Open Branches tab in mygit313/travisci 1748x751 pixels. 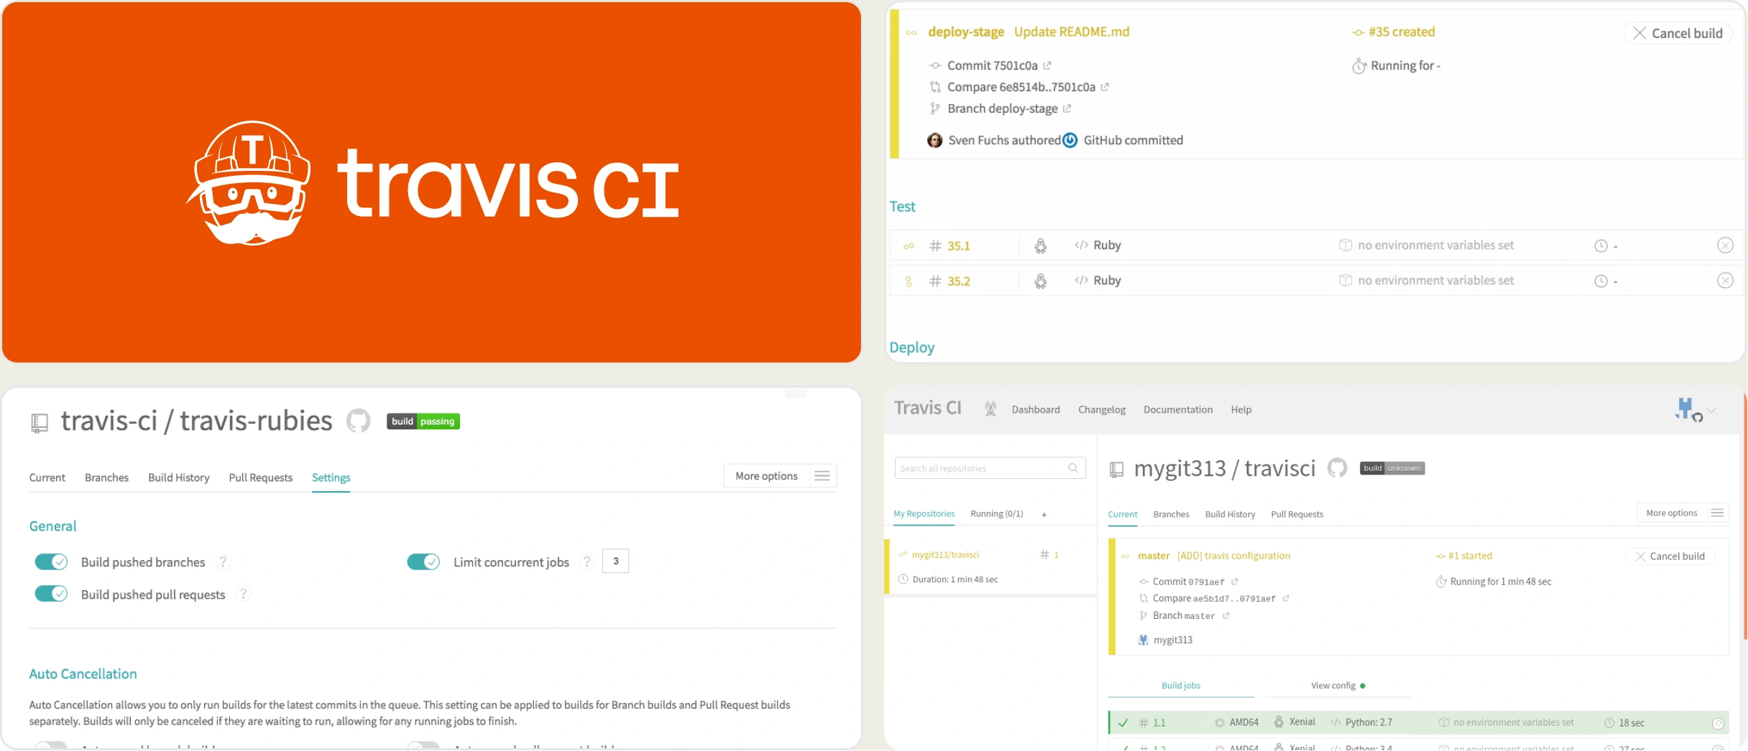pyautogui.click(x=1171, y=514)
